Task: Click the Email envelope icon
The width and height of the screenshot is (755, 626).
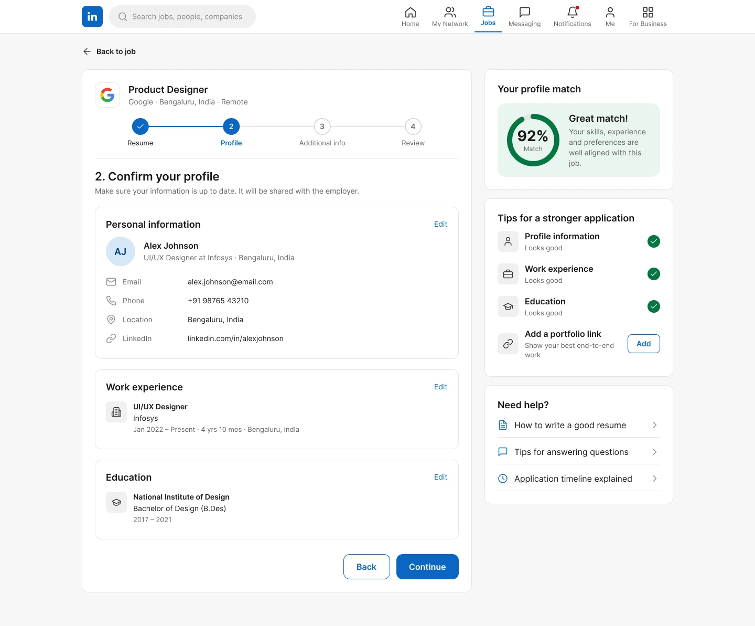Action: [111, 282]
